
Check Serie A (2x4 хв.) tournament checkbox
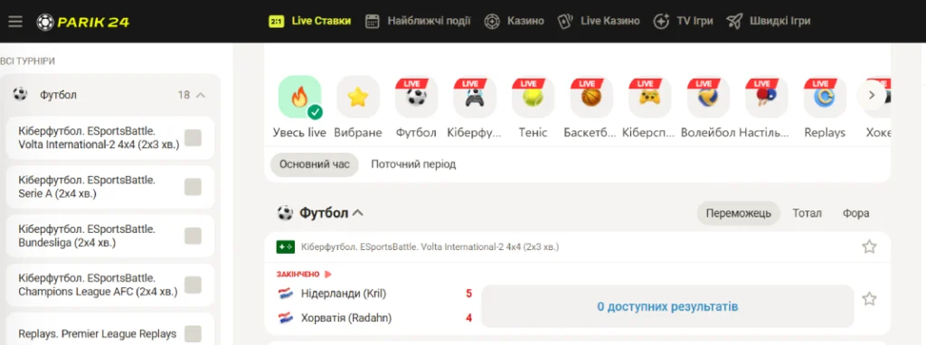193,187
